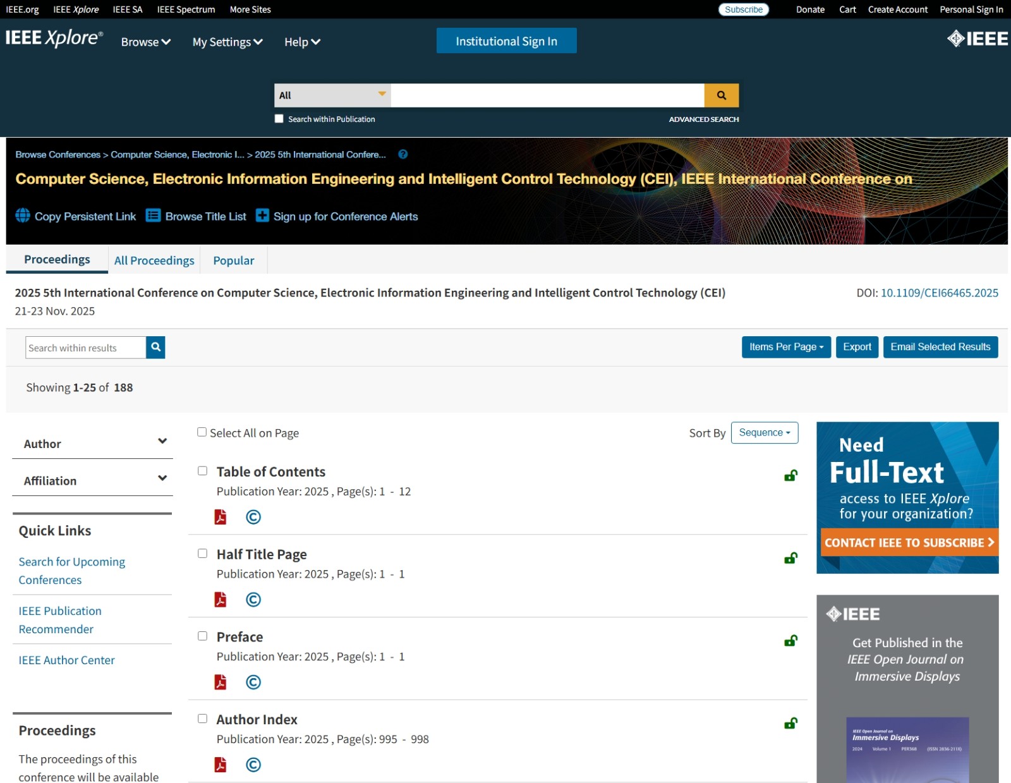Open the Sort By Sequence dropdown
Viewport: 1011px width, 783px height.
coord(764,433)
